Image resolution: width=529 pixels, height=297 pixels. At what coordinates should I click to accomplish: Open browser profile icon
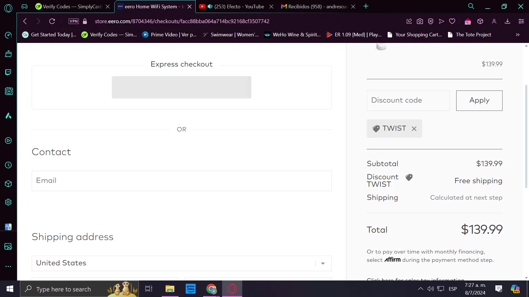click(x=494, y=21)
